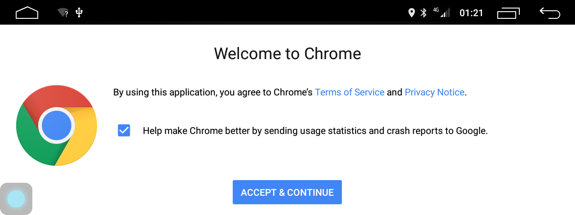575x215 pixels.
Task: Tap the location pin icon
Action: [411, 13]
